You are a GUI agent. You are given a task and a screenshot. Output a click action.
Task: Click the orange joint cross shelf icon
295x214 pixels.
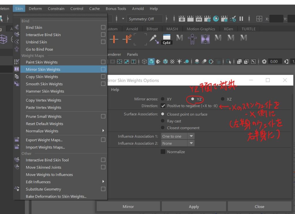(x=114, y=39)
